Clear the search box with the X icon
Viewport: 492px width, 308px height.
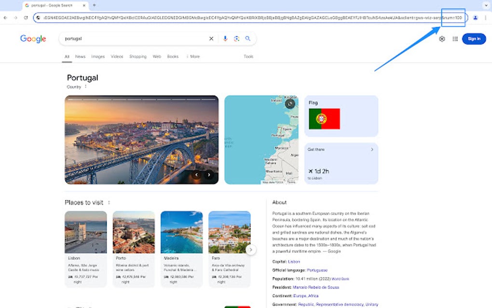(x=211, y=39)
